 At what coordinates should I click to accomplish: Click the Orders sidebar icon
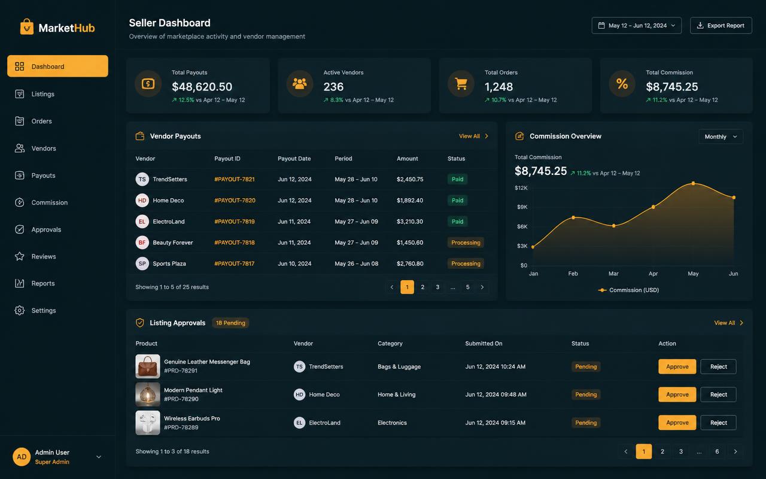pyautogui.click(x=20, y=121)
